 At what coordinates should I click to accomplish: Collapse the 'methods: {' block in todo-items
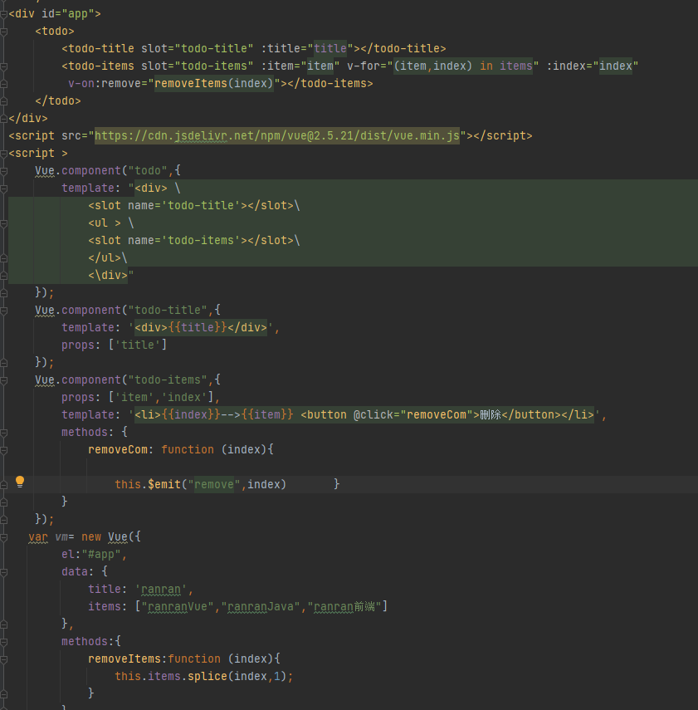point(3,433)
